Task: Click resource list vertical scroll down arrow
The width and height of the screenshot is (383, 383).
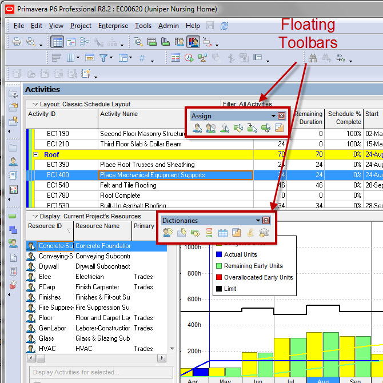Action: pos(172,349)
